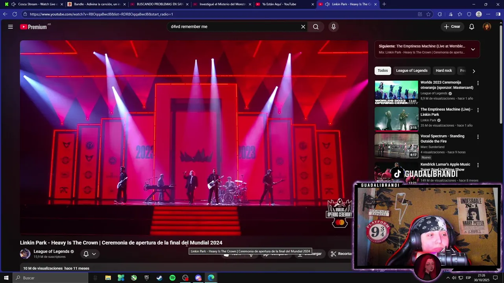Open more options for Vocal Spectrum video
This screenshot has width=504, height=283.
pos(478,137)
